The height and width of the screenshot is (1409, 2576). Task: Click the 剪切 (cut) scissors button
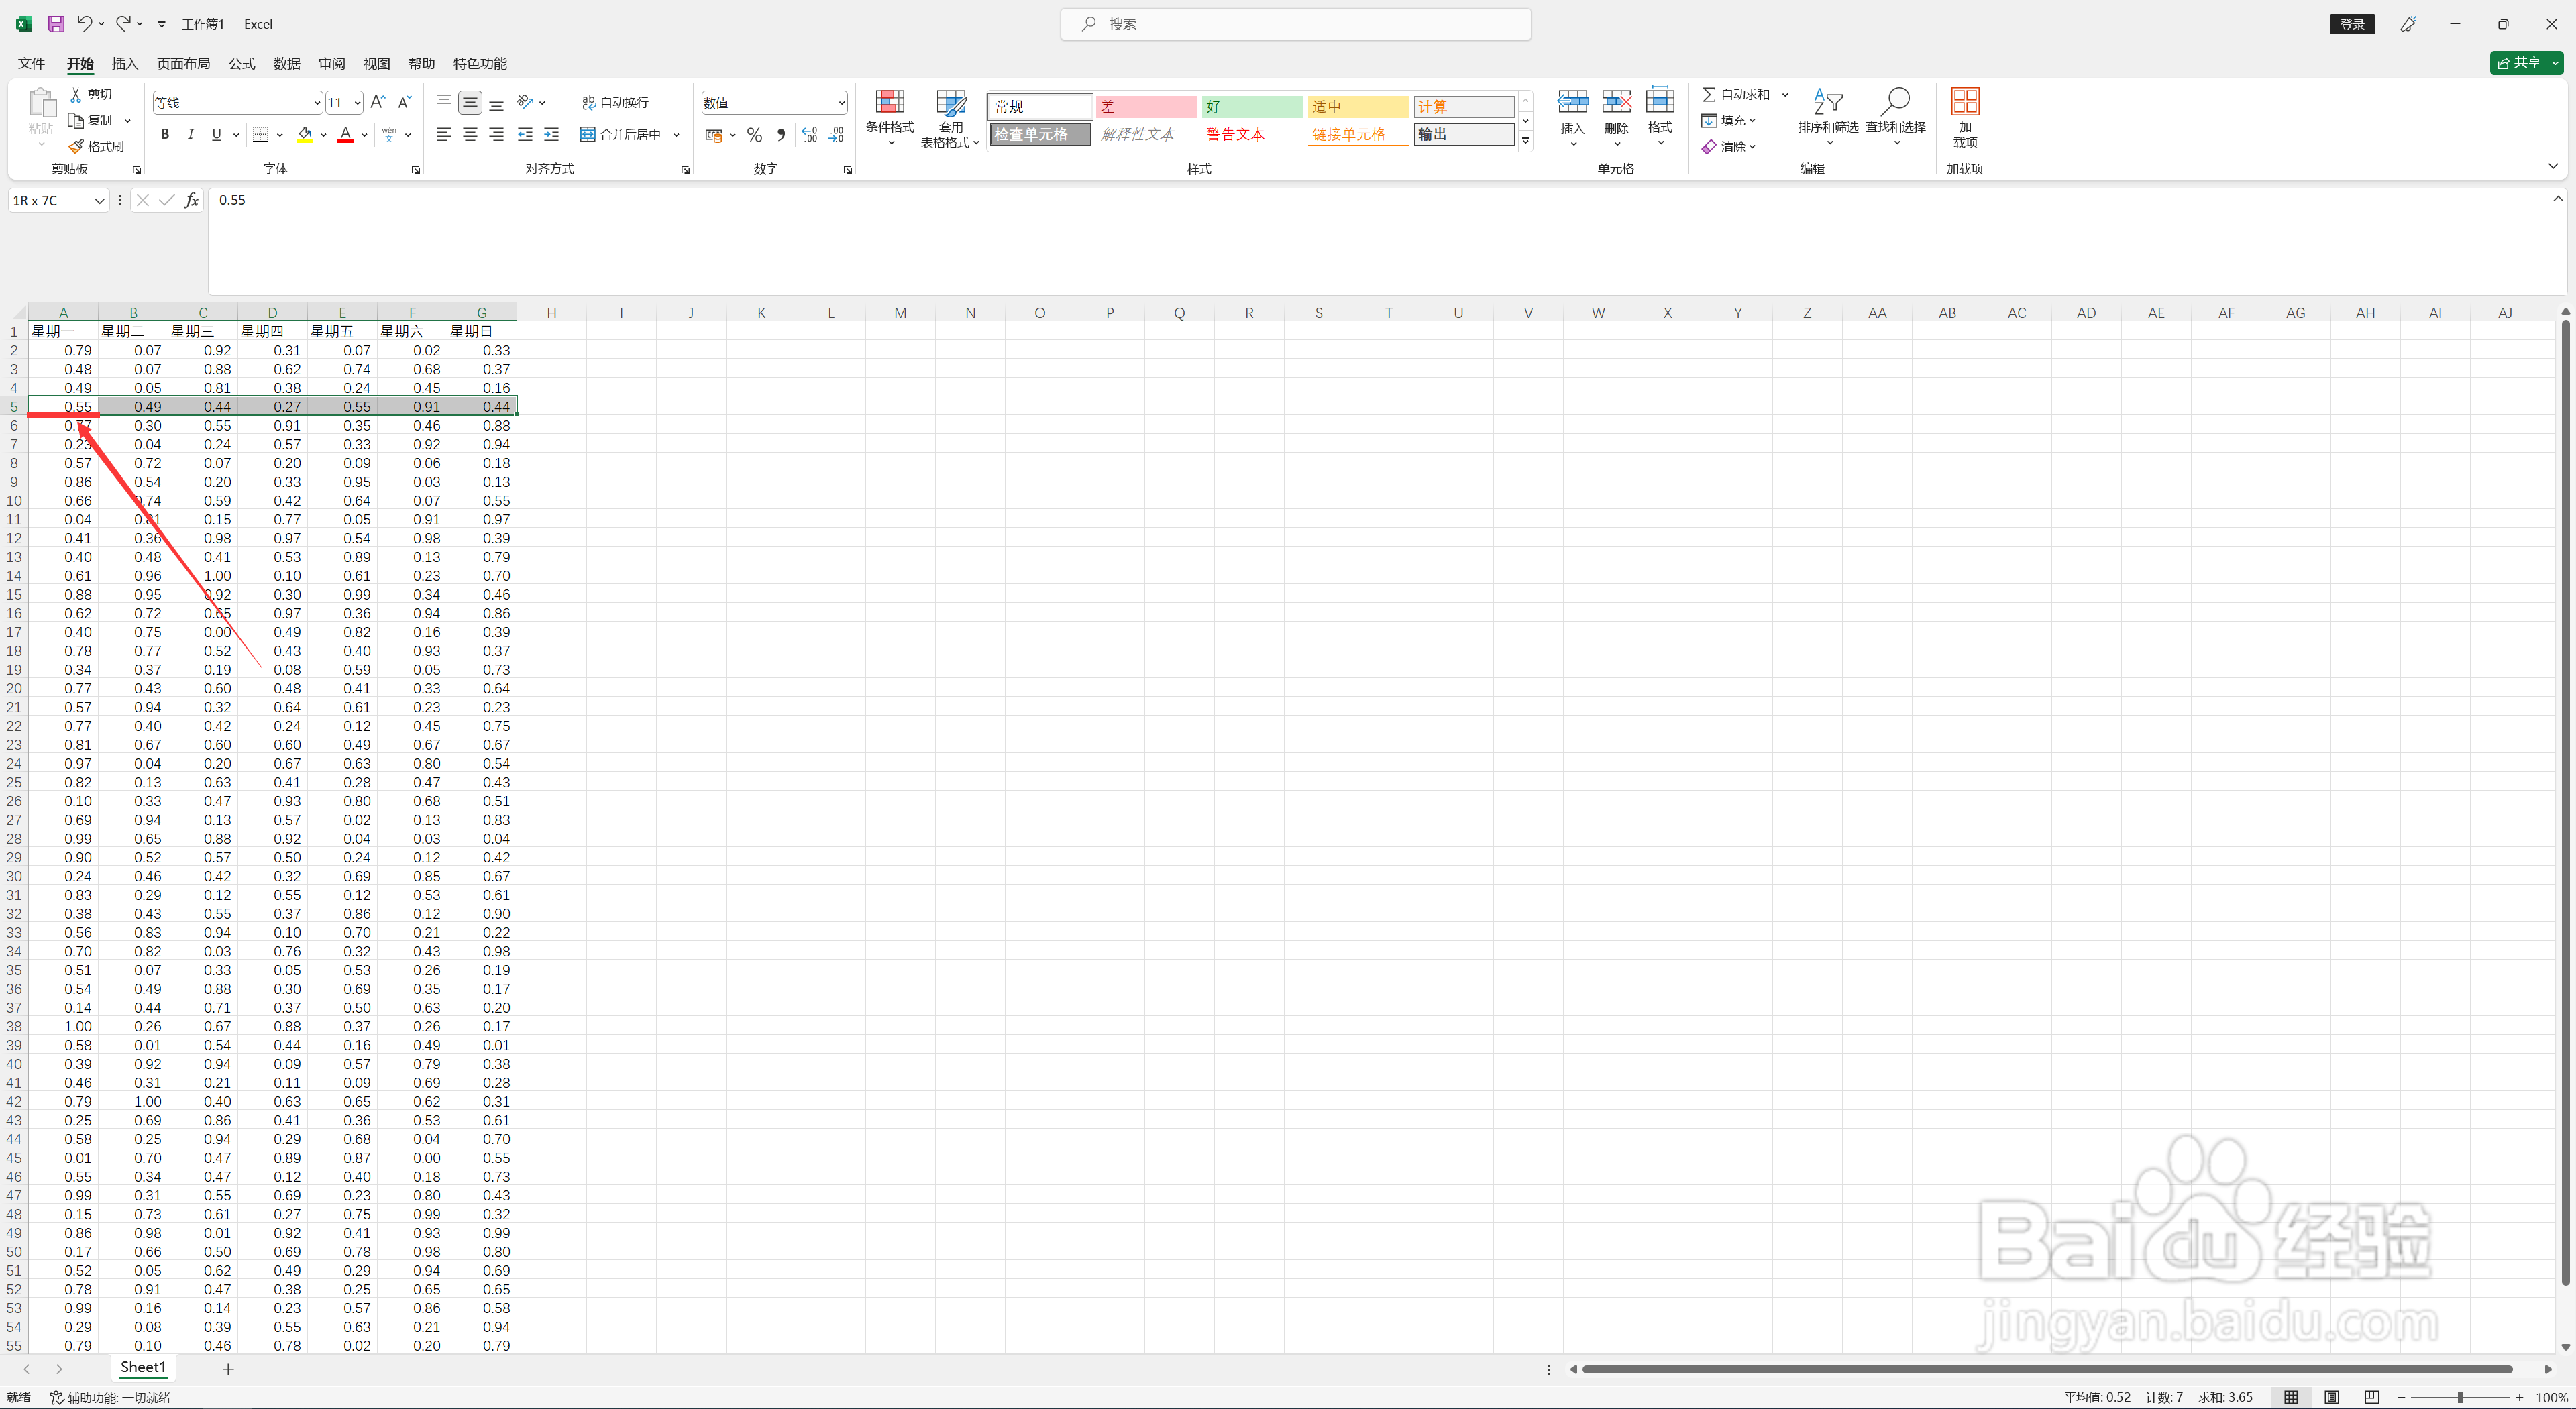point(91,94)
